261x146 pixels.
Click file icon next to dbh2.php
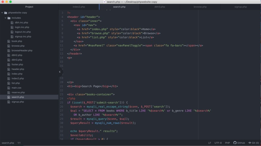[9, 55]
